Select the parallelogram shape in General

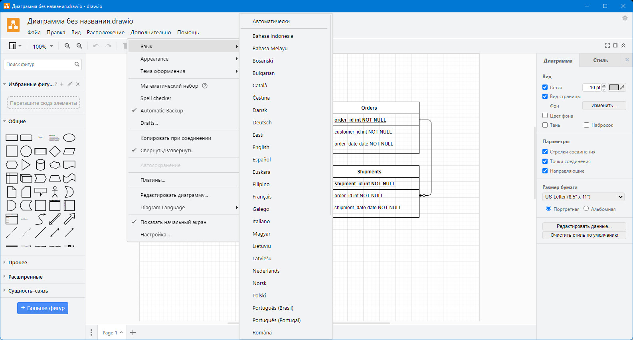(69, 151)
